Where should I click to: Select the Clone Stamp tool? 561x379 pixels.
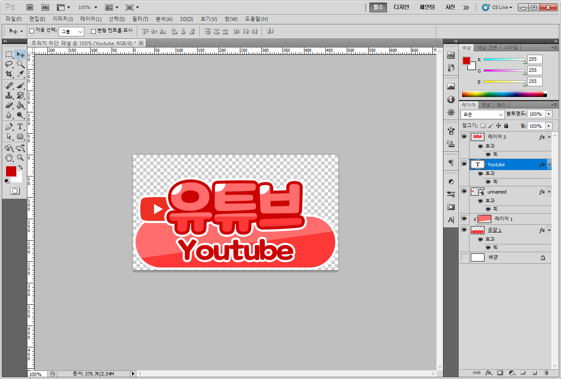point(9,95)
